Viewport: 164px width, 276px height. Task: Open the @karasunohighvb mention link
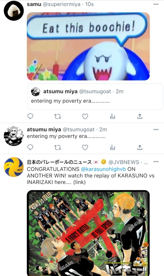click(103, 169)
